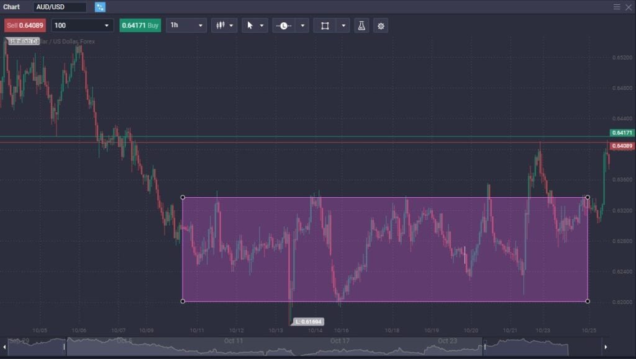Screen dimensions: 636x359
Task: Select the candlestick chart style icon
Action: 221,25
